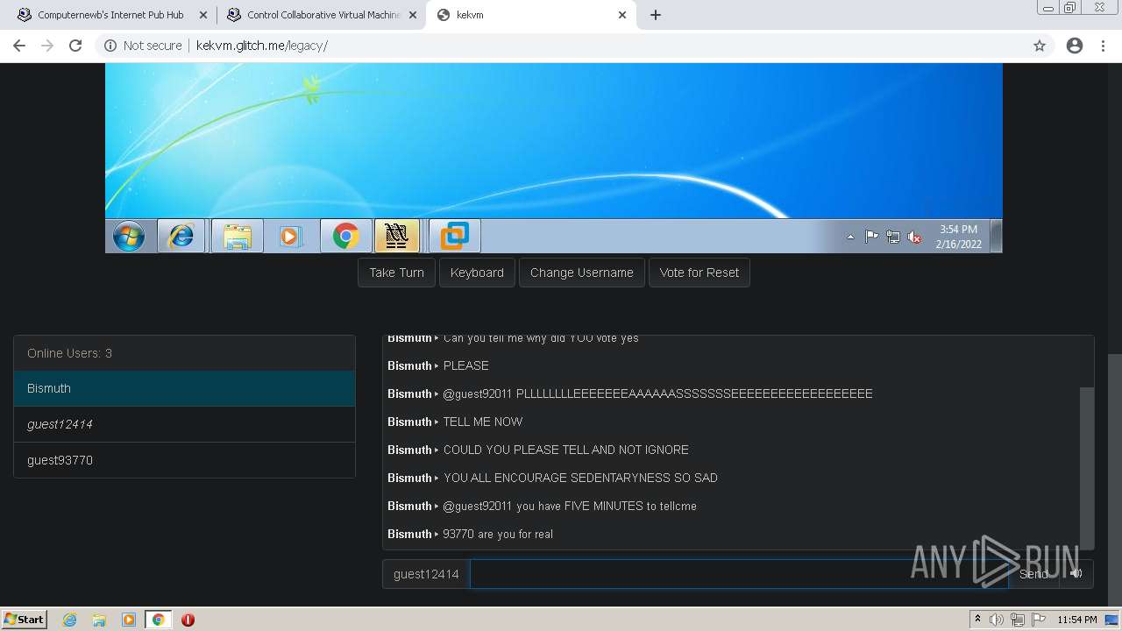Click the muted volume icon in VM tray

(914, 237)
